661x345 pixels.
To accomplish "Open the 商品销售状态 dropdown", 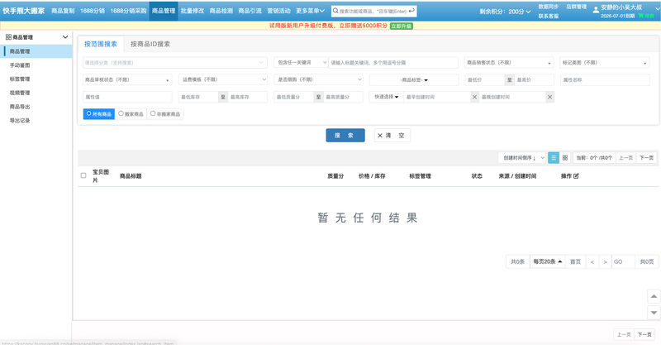I will pos(509,63).
